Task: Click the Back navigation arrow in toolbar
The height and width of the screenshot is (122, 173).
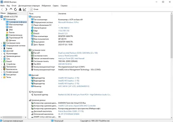Action: pos(2,9)
